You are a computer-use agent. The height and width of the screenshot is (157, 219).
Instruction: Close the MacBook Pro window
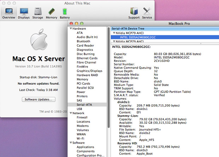click(71, 23)
